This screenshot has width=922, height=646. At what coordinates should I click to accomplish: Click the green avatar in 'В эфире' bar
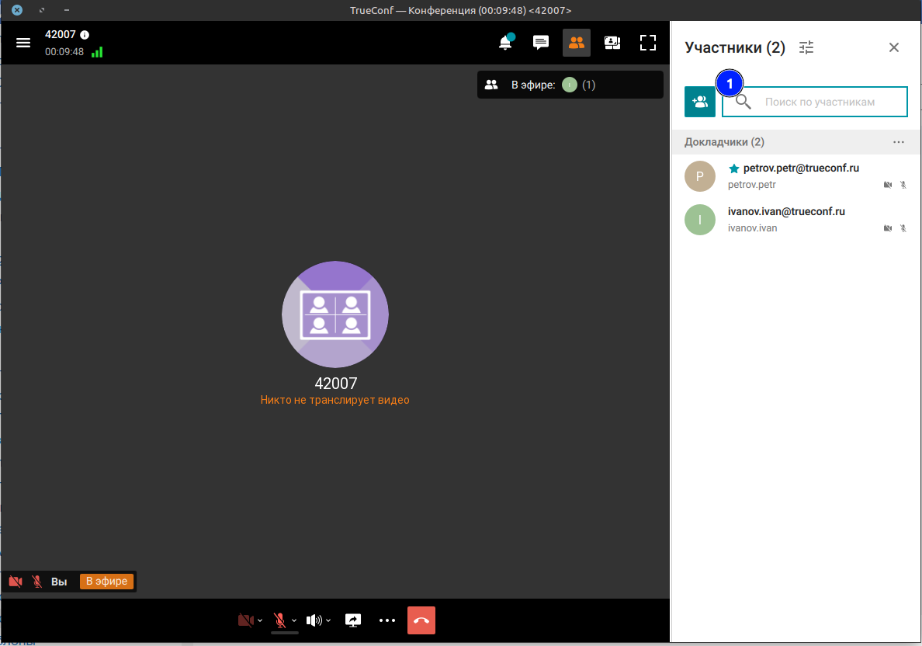tap(569, 85)
